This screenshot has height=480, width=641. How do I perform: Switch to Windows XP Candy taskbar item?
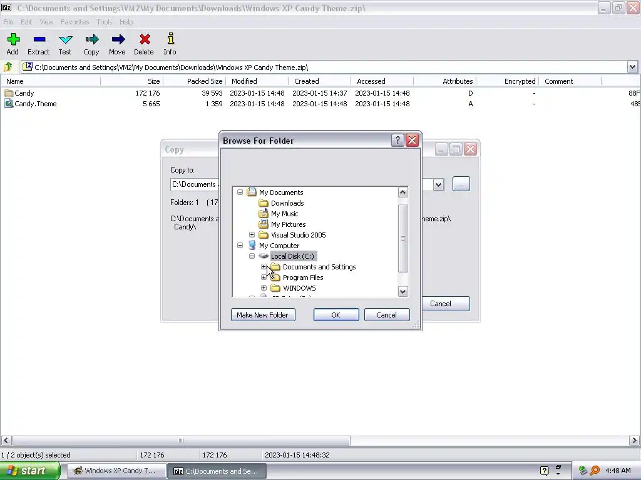pyautogui.click(x=117, y=471)
